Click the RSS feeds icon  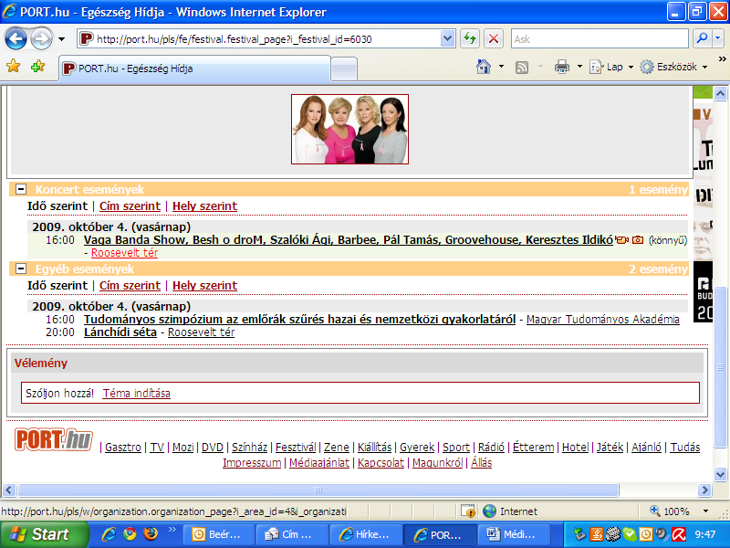point(522,68)
